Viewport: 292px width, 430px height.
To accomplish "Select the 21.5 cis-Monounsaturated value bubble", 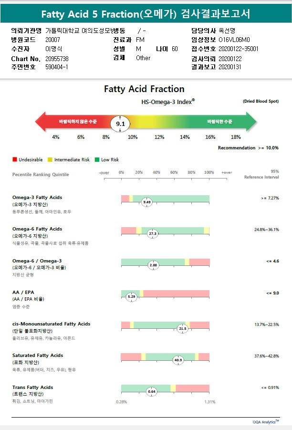I will click(183, 328).
